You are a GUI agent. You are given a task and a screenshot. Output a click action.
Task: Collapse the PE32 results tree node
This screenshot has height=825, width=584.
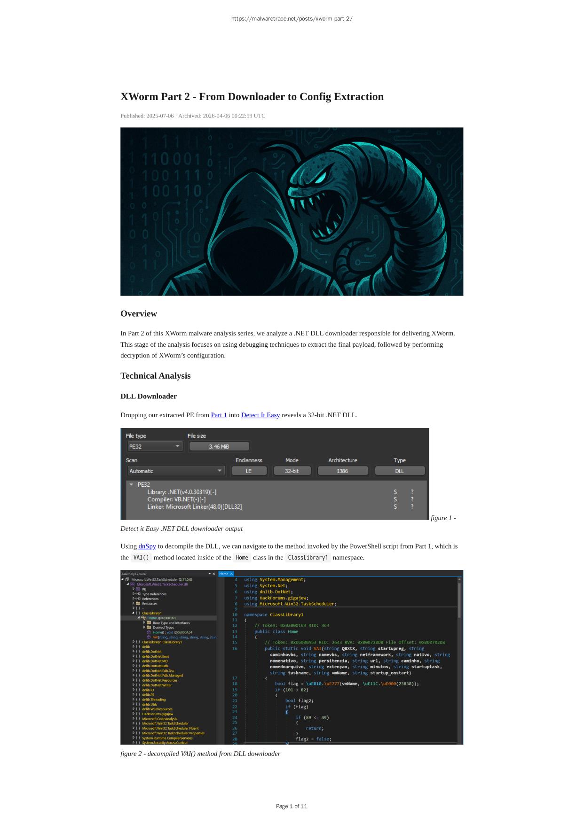pyautogui.click(x=131, y=484)
